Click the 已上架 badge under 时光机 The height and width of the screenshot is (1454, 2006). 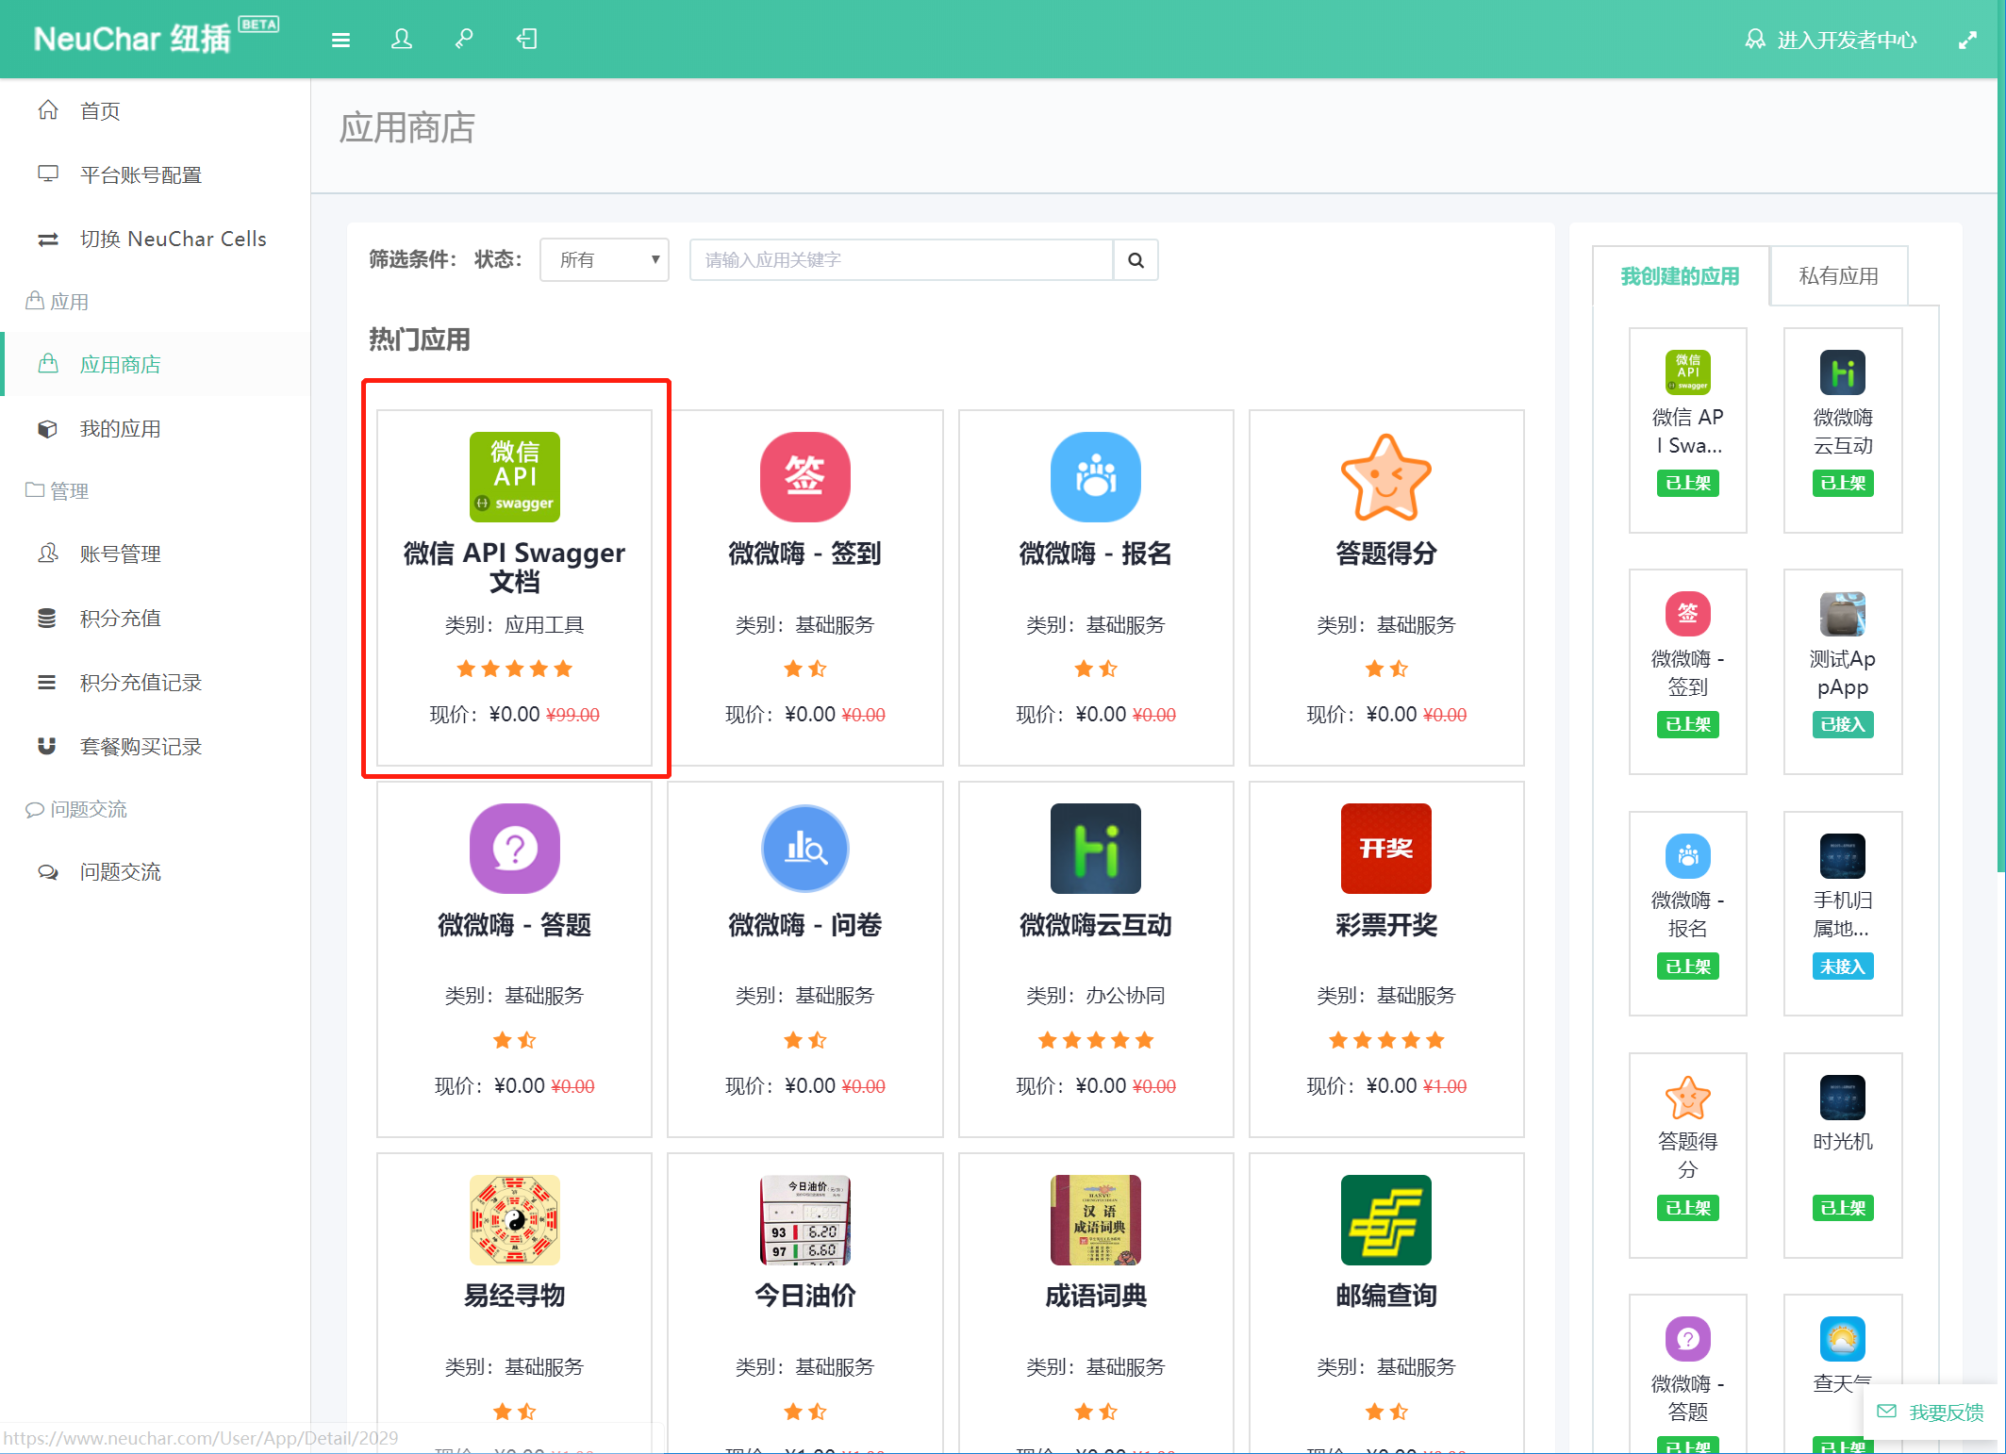pos(1843,1208)
